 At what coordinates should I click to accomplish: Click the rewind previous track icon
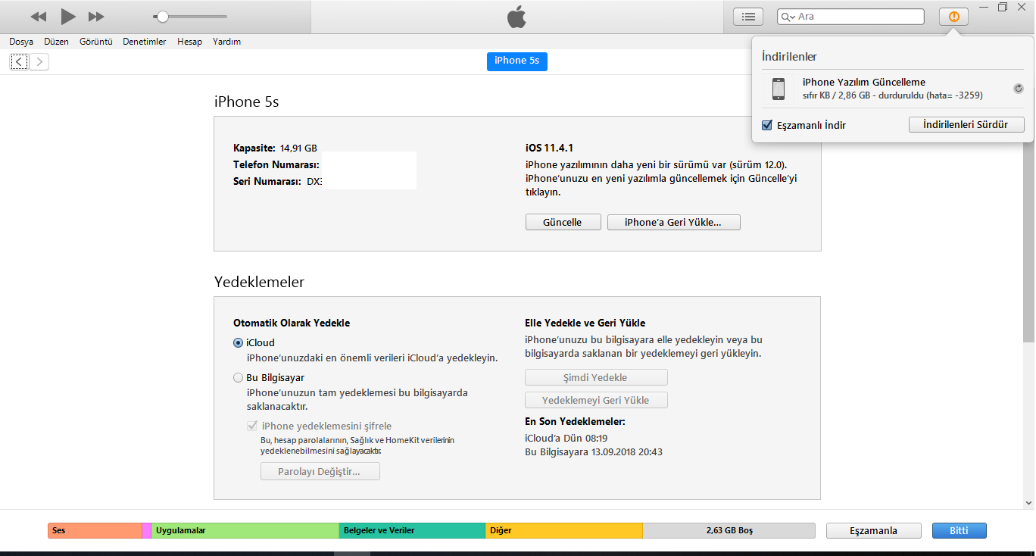39,16
